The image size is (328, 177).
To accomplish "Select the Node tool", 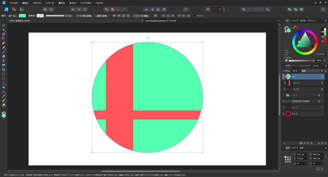I will coord(4,30).
